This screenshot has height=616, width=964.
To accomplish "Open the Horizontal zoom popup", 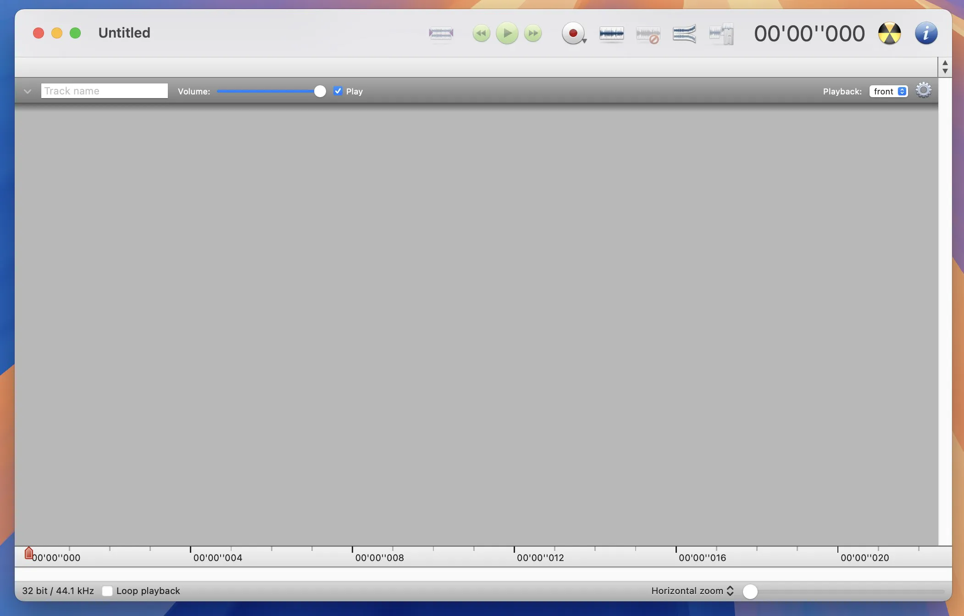I will coord(692,591).
